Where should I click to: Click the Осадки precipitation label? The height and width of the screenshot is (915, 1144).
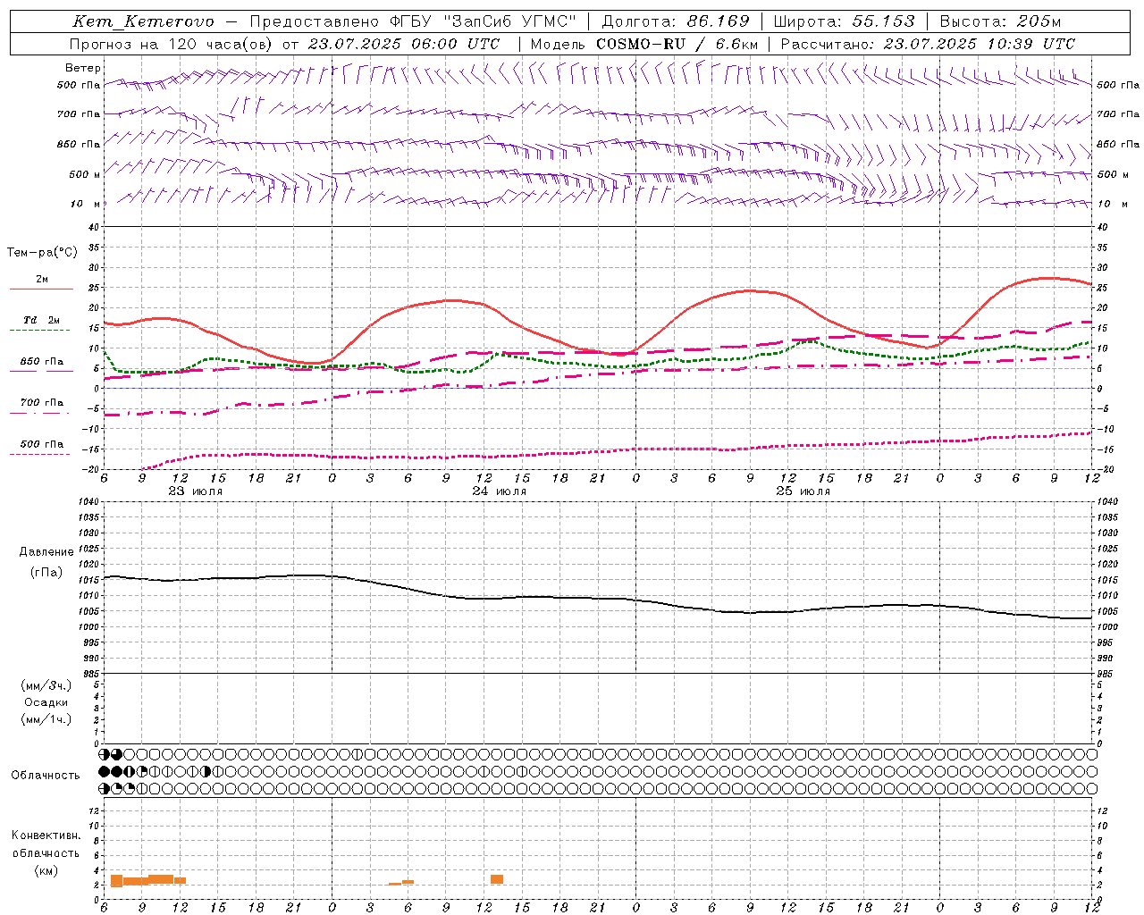pos(46,702)
